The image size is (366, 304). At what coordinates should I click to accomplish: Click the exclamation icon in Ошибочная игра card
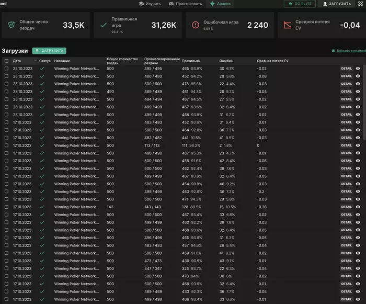click(x=196, y=25)
